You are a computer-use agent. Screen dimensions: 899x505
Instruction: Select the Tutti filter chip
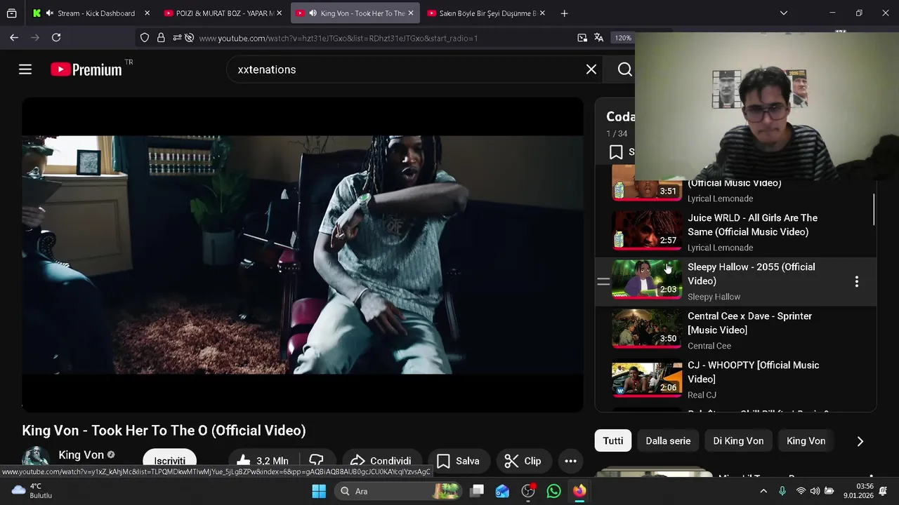click(x=613, y=440)
